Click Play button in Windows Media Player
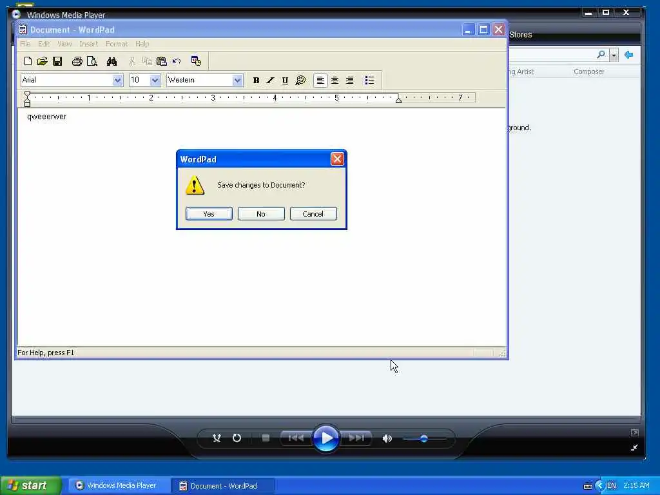The height and width of the screenshot is (495, 660). point(325,438)
